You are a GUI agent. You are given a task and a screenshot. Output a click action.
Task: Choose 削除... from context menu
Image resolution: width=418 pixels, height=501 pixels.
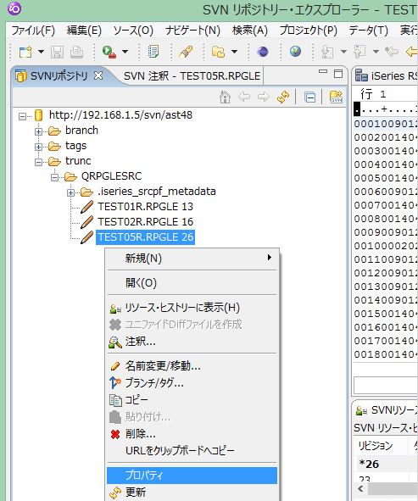[192, 434]
